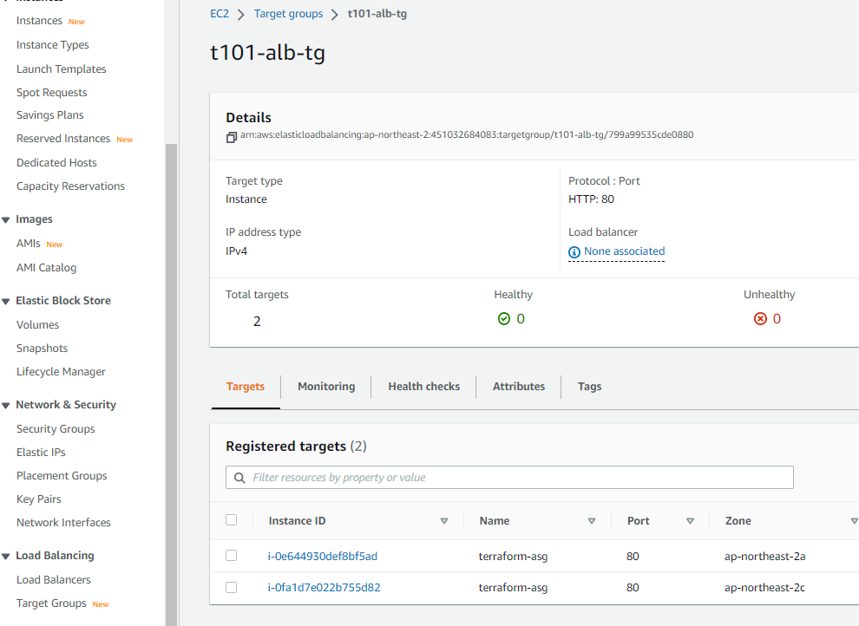Open Instances in the sidebar
859x626 pixels.
click(39, 20)
